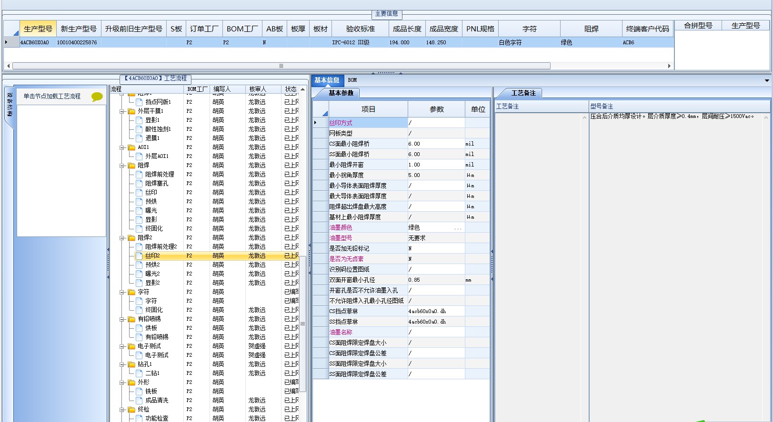This screenshot has height=422, width=773.
Task: Click the 油墨型号 parameter row
Action: tap(401, 238)
